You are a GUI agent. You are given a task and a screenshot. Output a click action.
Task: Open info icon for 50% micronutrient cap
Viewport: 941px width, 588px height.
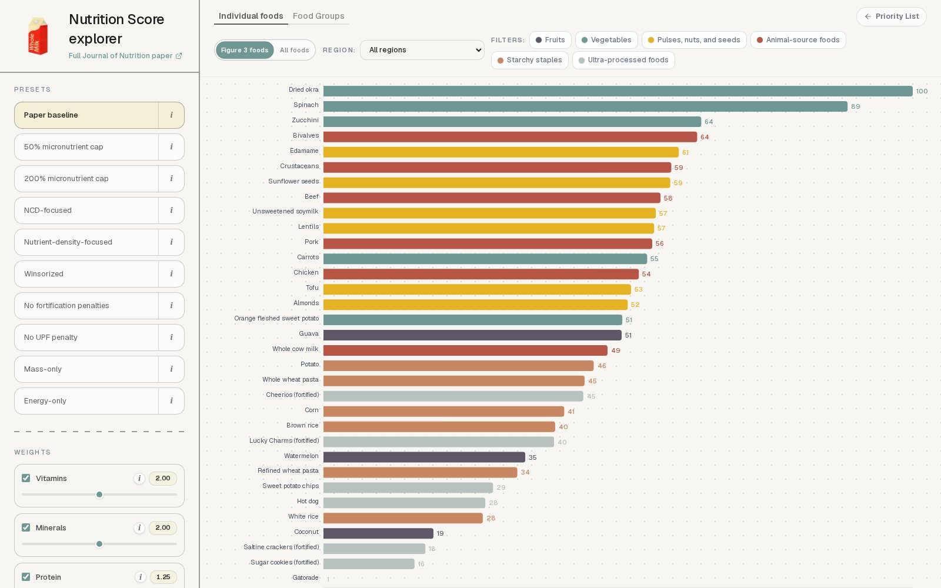coord(171,147)
